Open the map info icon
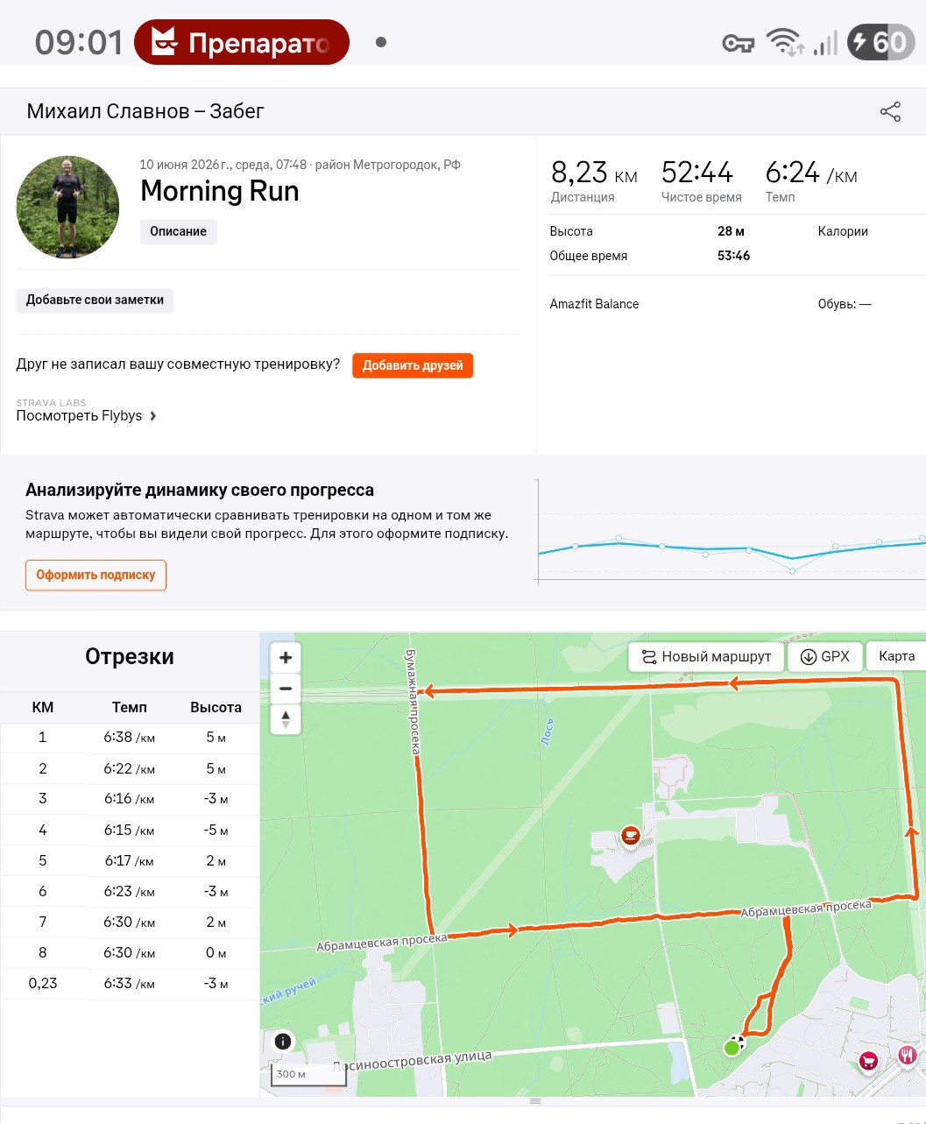The height and width of the screenshot is (1124, 926). click(x=283, y=1042)
